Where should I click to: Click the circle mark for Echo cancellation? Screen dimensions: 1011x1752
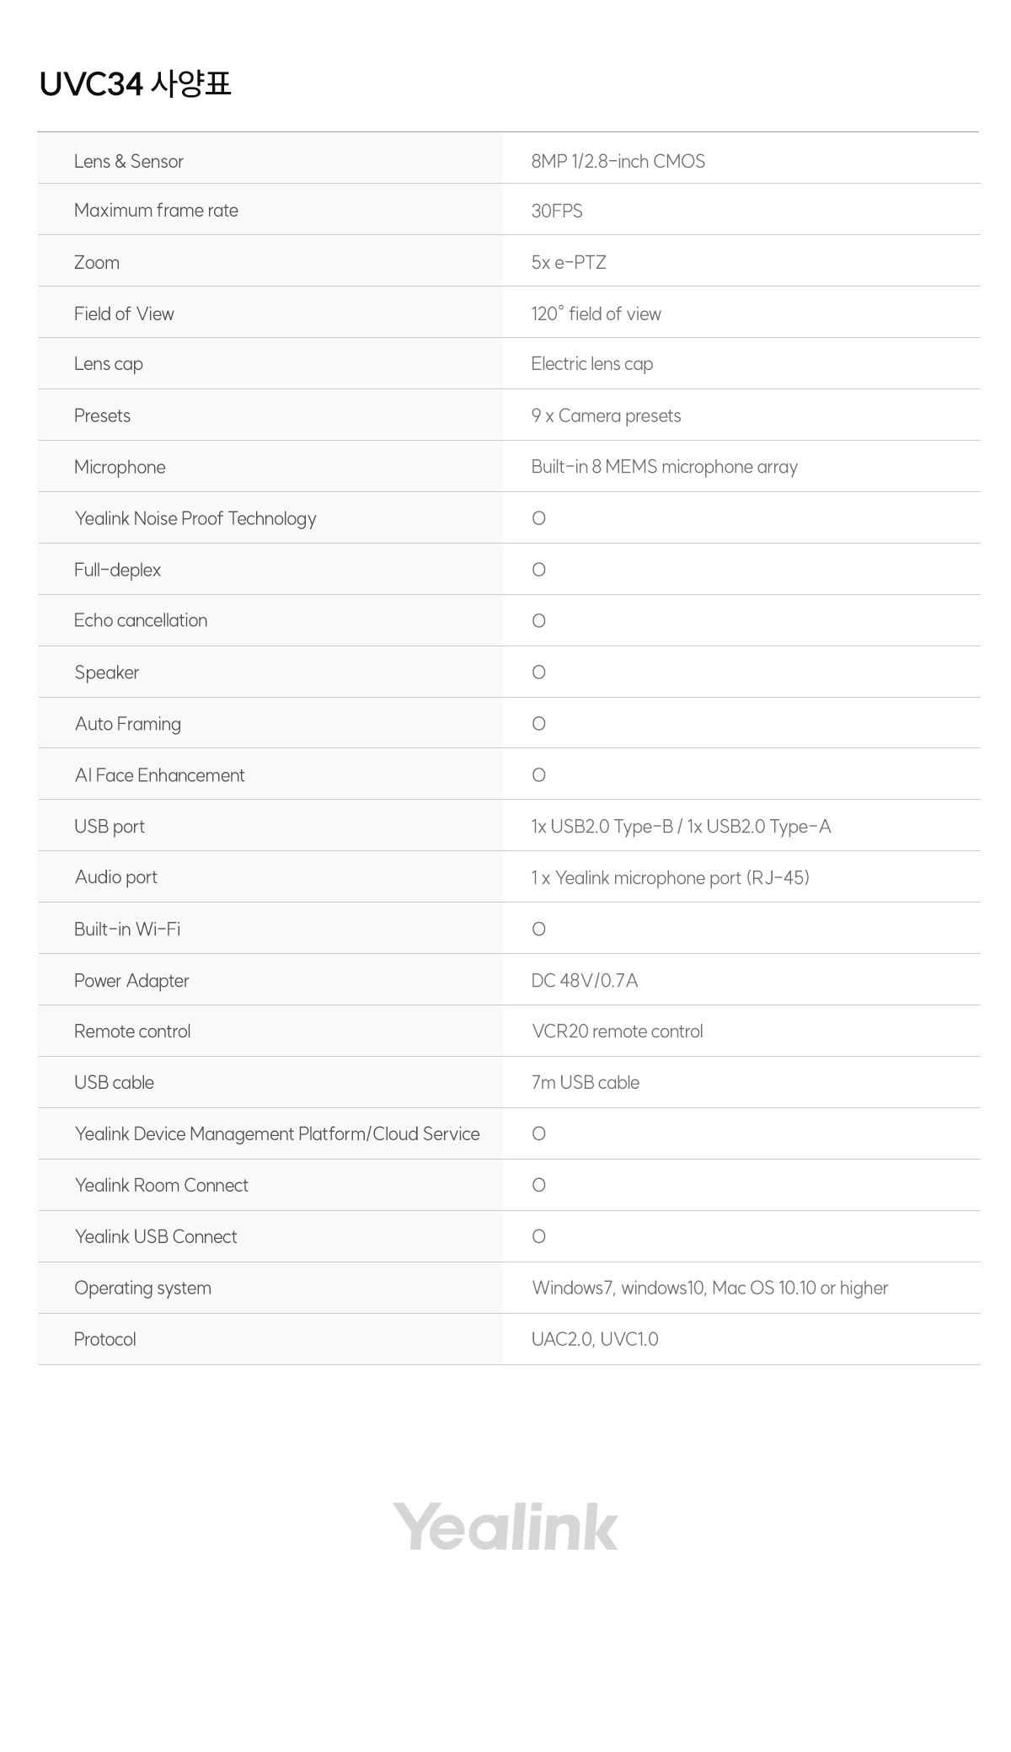[539, 621]
